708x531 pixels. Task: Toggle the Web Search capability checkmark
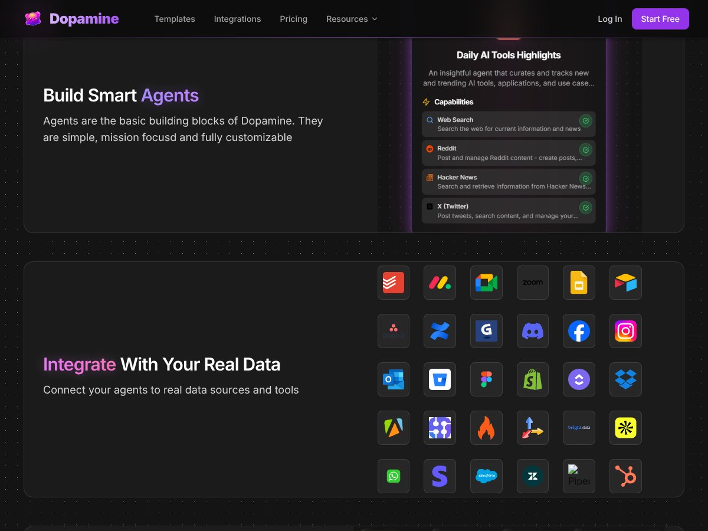pyautogui.click(x=585, y=120)
